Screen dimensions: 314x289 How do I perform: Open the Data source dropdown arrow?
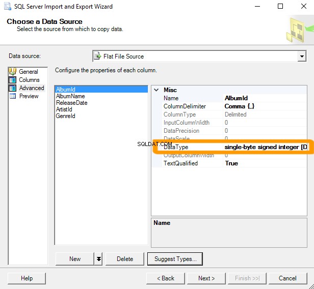pyautogui.click(x=302, y=56)
